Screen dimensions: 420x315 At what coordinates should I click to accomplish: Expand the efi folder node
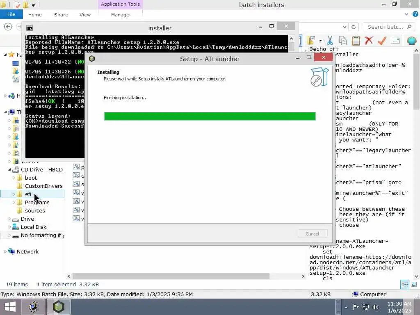point(14,194)
